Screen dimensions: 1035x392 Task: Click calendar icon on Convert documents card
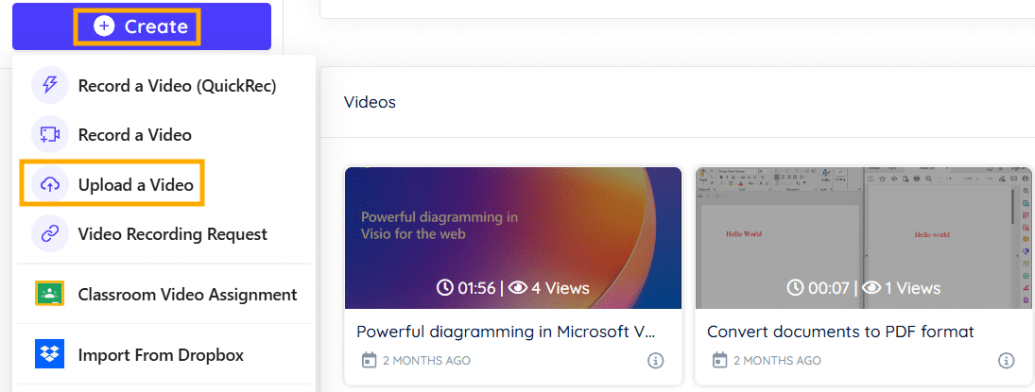point(720,360)
